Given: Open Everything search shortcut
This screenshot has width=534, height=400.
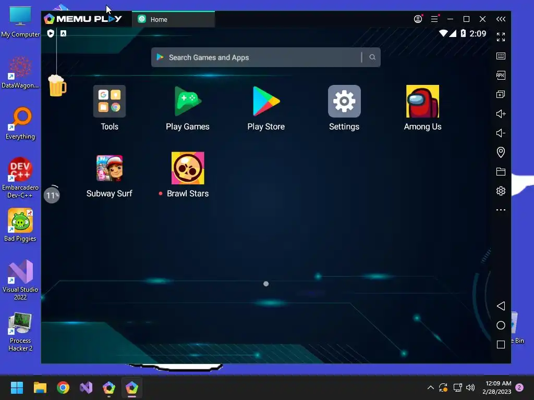Looking at the screenshot, I should (20, 124).
